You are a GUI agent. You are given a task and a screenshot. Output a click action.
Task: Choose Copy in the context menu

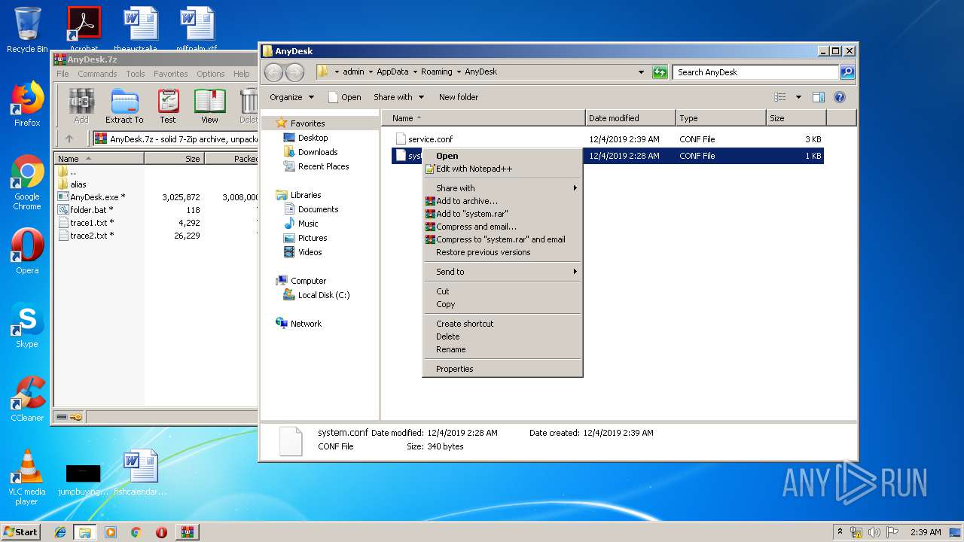click(502, 304)
